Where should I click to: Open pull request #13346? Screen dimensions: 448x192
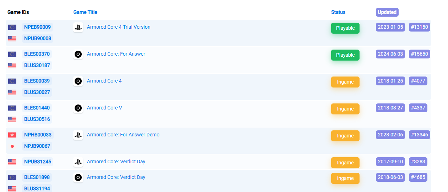click(x=420, y=135)
